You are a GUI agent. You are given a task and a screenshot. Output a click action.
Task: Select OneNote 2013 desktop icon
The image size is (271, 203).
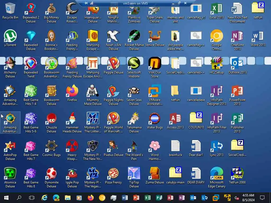point(237,40)
